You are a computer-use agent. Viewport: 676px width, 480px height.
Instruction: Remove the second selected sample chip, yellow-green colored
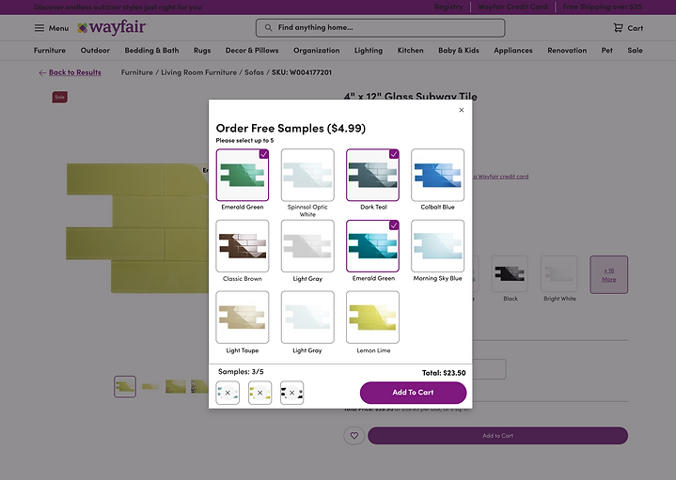[260, 393]
